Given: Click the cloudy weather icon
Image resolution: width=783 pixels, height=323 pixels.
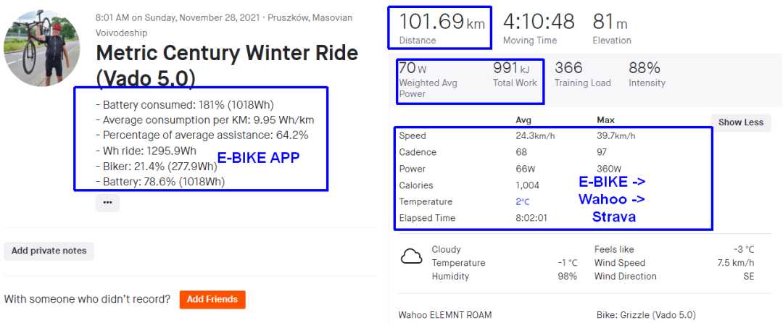Looking at the screenshot, I should pos(412,256).
